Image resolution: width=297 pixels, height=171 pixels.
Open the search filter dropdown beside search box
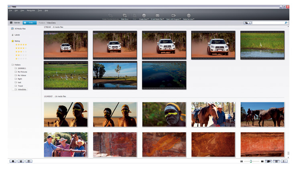click(x=247, y=23)
